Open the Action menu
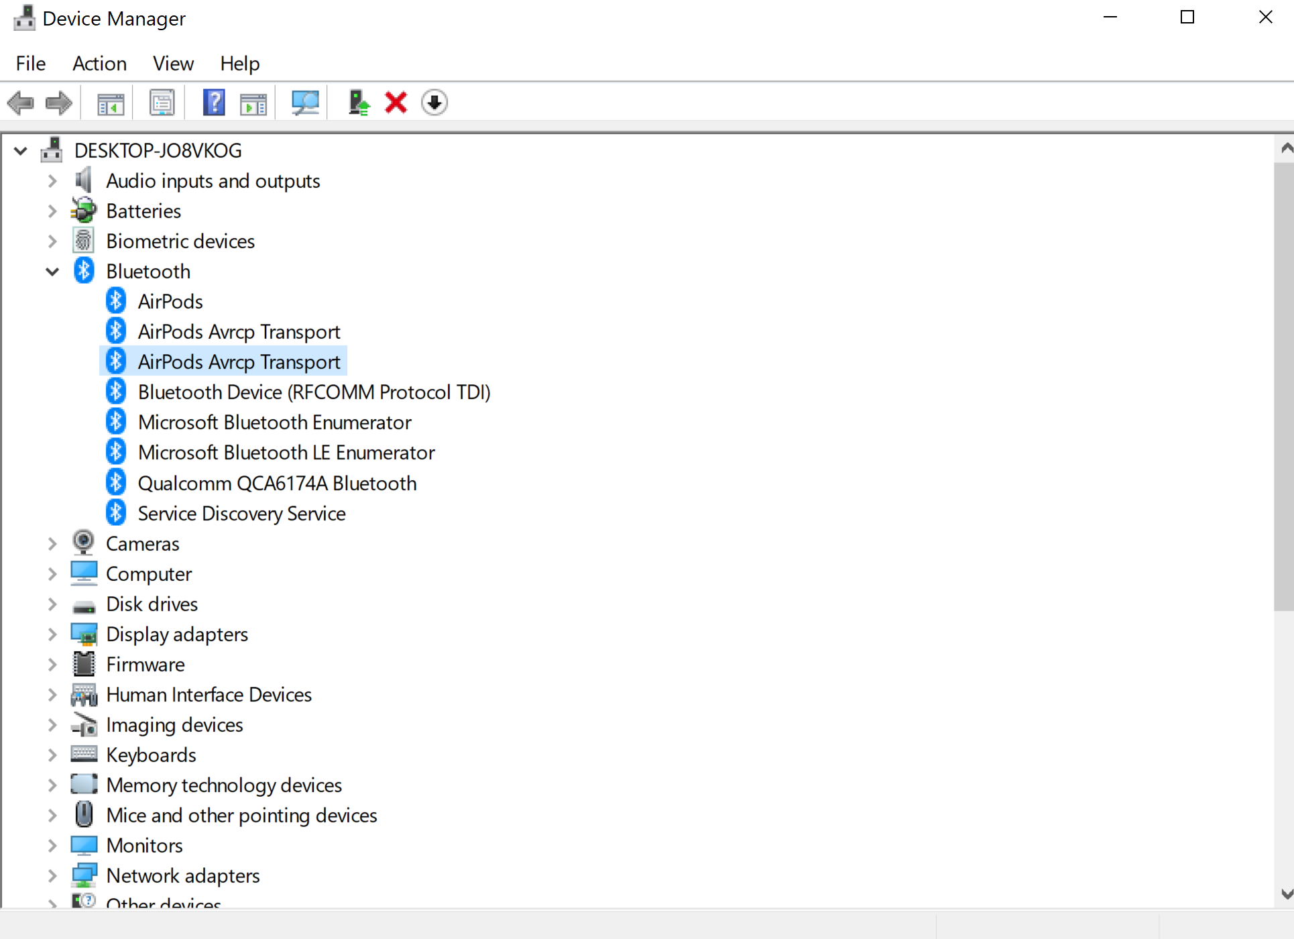 coord(99,64)
